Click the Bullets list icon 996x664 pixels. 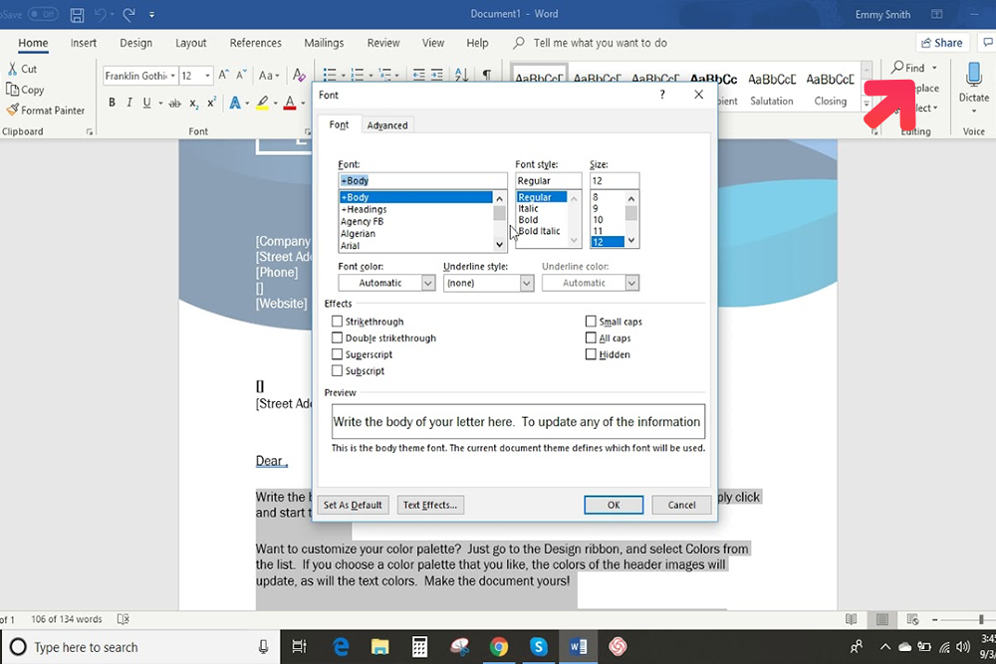329,75
